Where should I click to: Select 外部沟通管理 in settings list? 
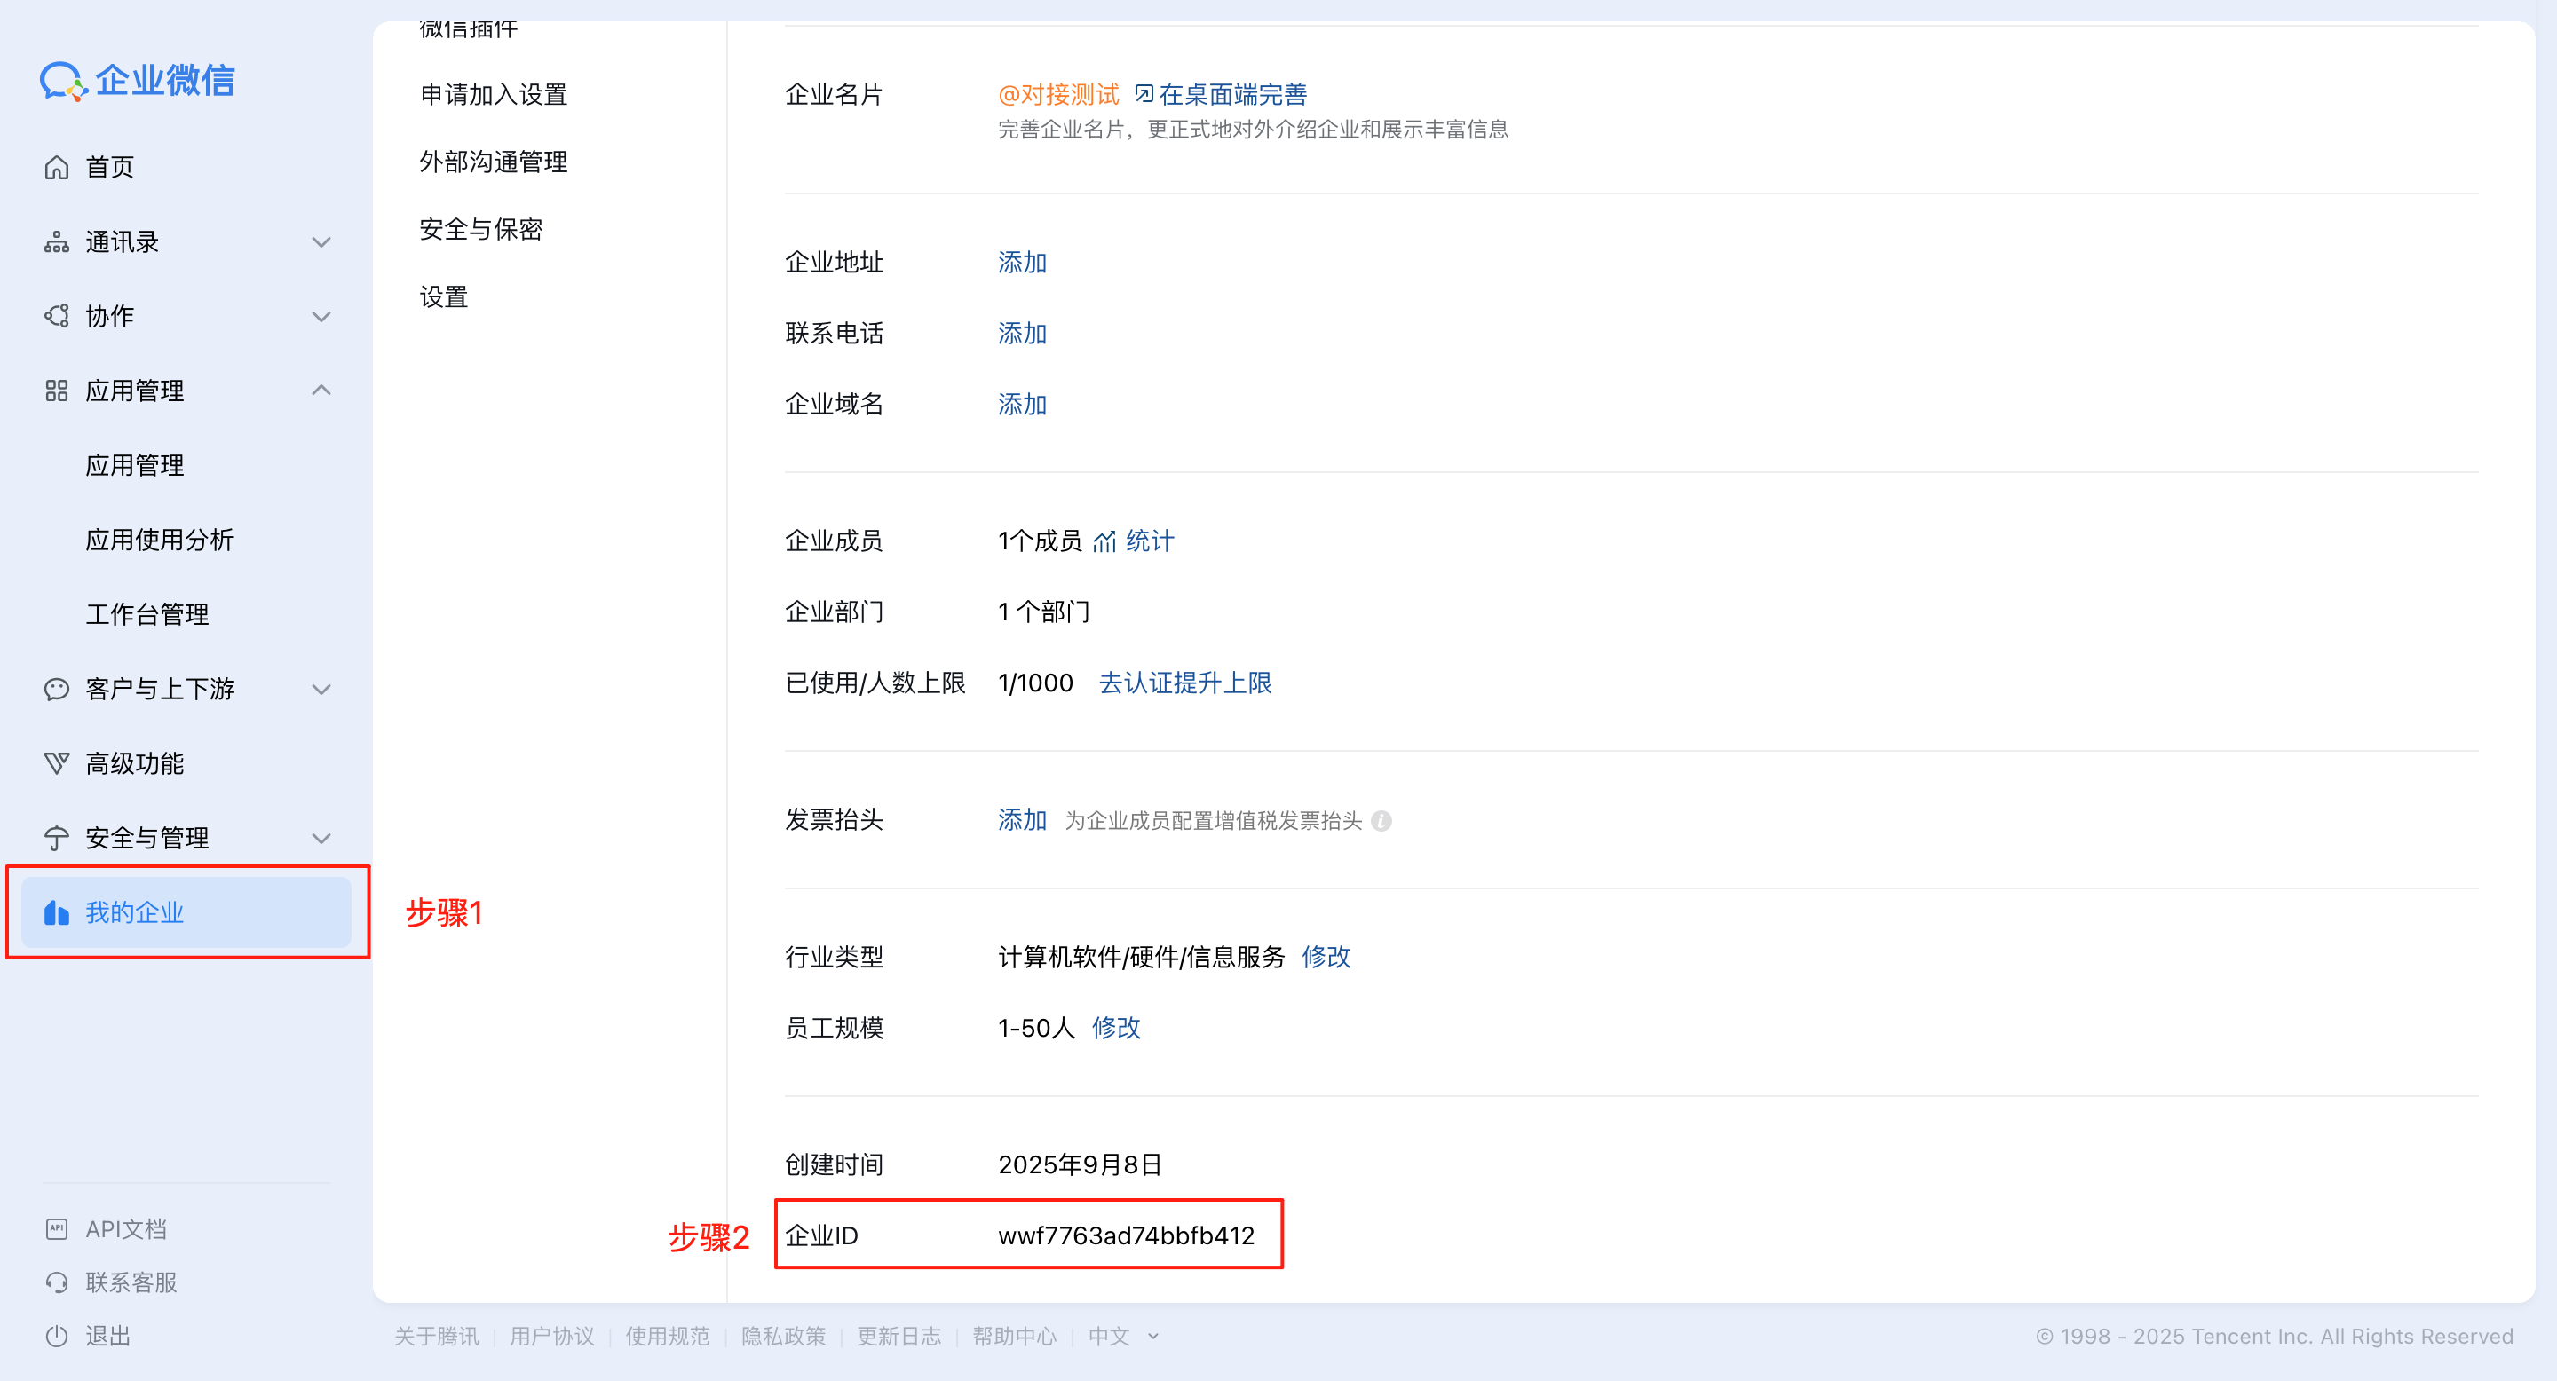(494, 162)
